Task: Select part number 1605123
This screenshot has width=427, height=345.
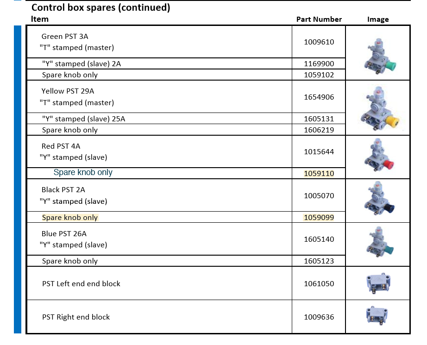Action: click(319, 261)
